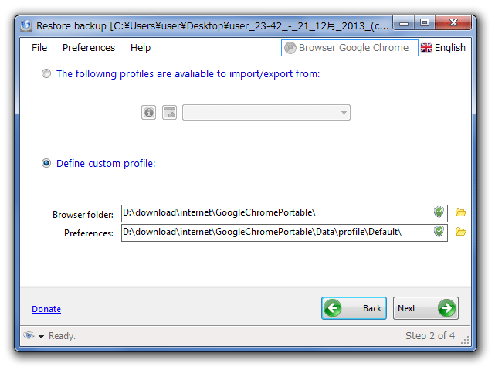Click the eye icon in status bar
The height and width of the screenshot is (370, 495).
click(x=29, y=335)
